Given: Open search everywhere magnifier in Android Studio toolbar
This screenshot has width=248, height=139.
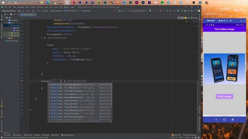Looking at the screenshot, I should (196, 11).
